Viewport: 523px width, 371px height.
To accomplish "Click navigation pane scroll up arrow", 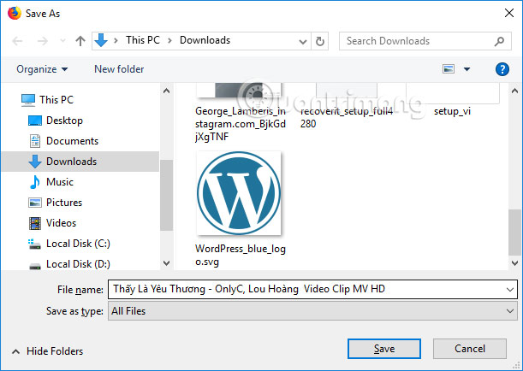I will click(166, 91).
